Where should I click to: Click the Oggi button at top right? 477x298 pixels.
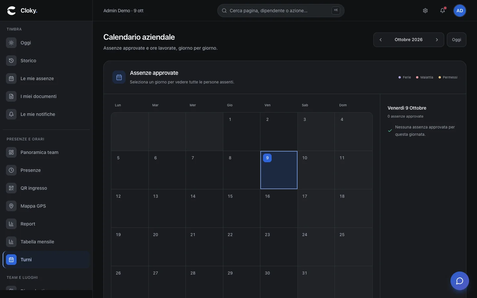point(456,40)
